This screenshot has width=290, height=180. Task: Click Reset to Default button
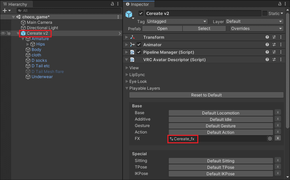pos(206,95)
